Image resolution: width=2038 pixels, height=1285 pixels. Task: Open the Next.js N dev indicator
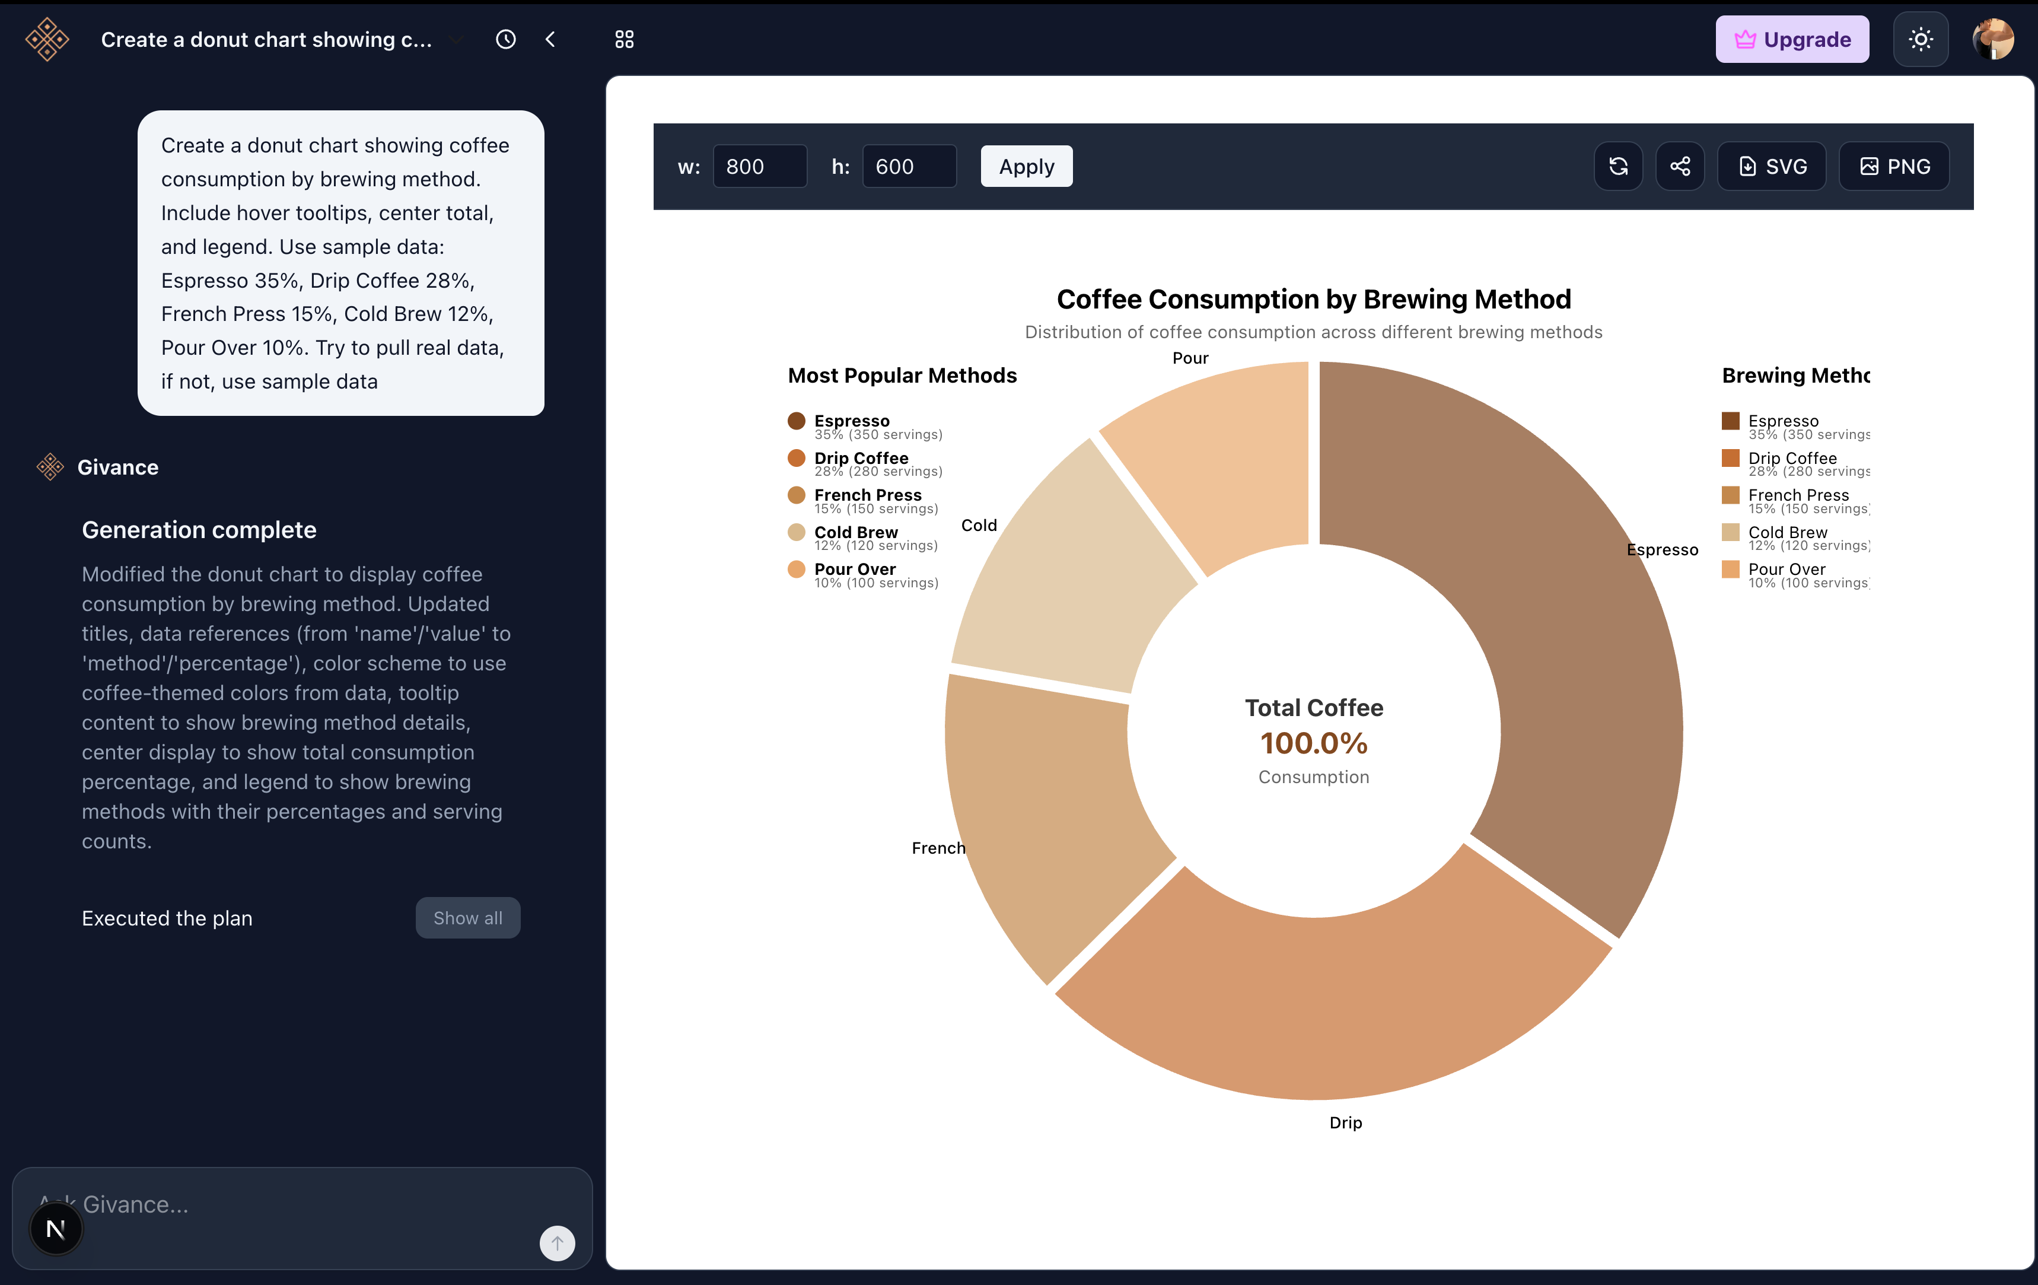coord(56,1229)
